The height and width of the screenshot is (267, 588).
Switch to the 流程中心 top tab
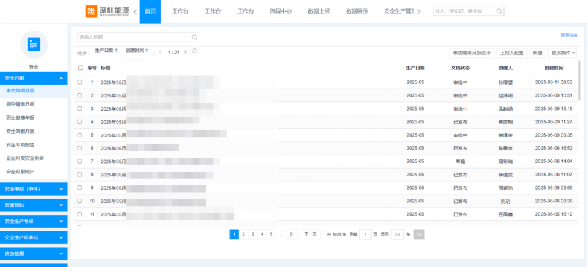(x=281, y=11)
